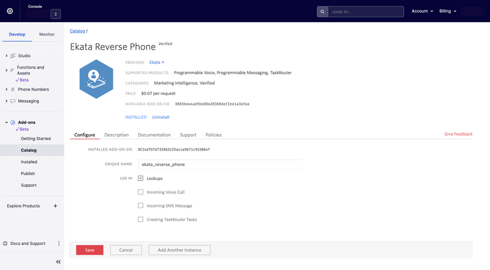
Task: Click the Ekata Reverse Phone hexagon logo
Action: 96,79
